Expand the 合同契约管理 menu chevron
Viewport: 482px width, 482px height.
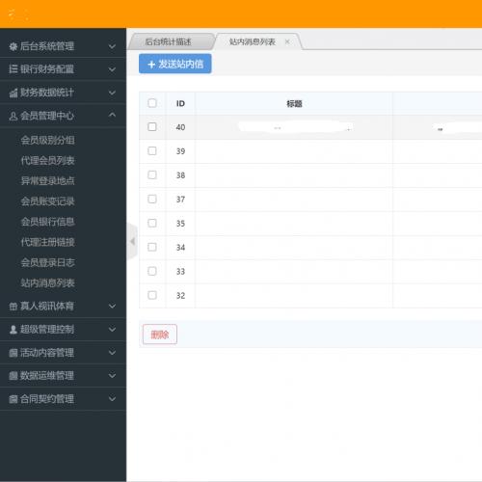click(x=112, y=399)
